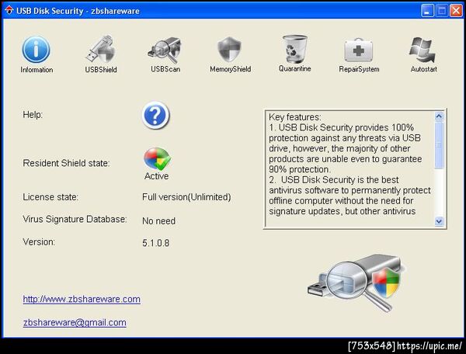This screenshot has width=466, height=354.
Task: Click the Key features scrollbar thumb
Action: click(x=439, y=145)
